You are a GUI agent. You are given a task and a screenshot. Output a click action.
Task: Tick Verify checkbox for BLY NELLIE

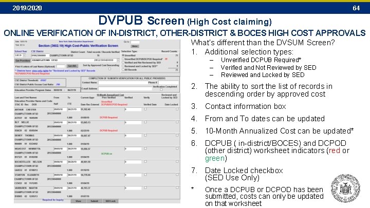pos(145,122)
